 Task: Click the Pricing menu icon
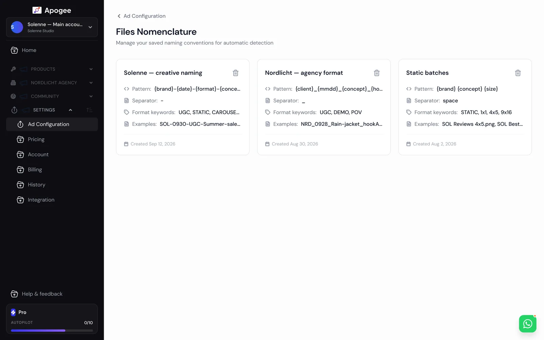coord(20,139)
